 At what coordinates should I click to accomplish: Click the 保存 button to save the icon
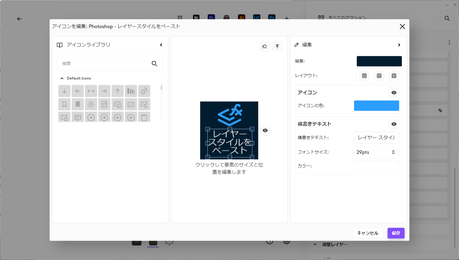click(x=396, y=233)
